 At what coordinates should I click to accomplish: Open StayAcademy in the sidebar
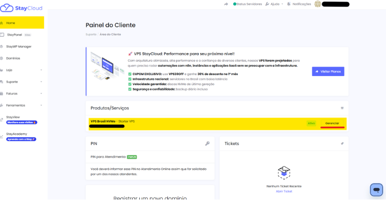click(16, 134)
